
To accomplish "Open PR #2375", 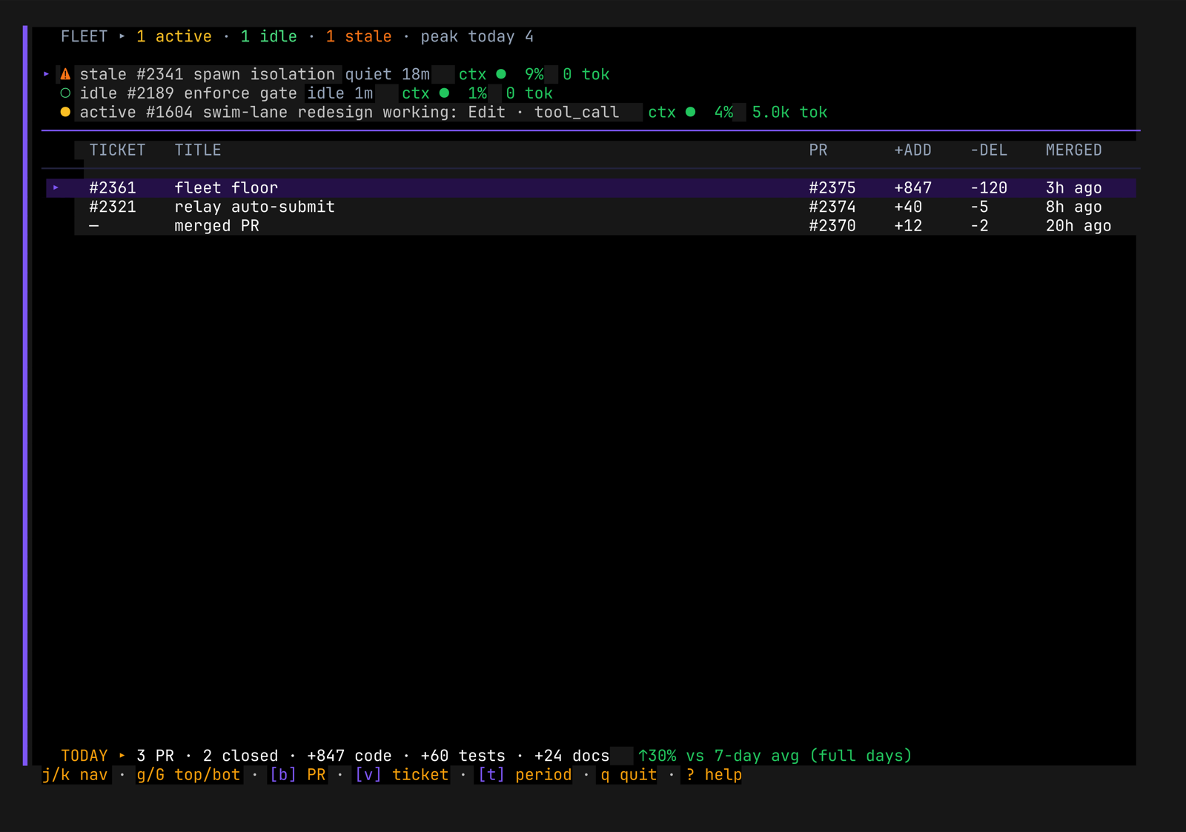I will [x=832, y=188].
